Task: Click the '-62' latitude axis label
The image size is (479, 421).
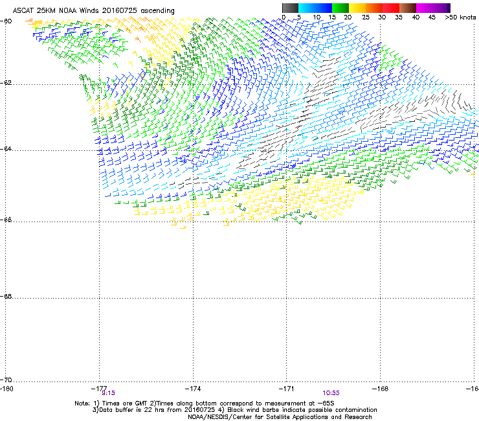Action: [6, 83]
